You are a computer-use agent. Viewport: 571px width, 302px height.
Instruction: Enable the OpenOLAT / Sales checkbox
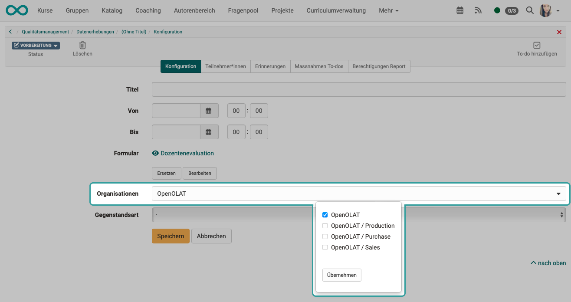[325, 247]
